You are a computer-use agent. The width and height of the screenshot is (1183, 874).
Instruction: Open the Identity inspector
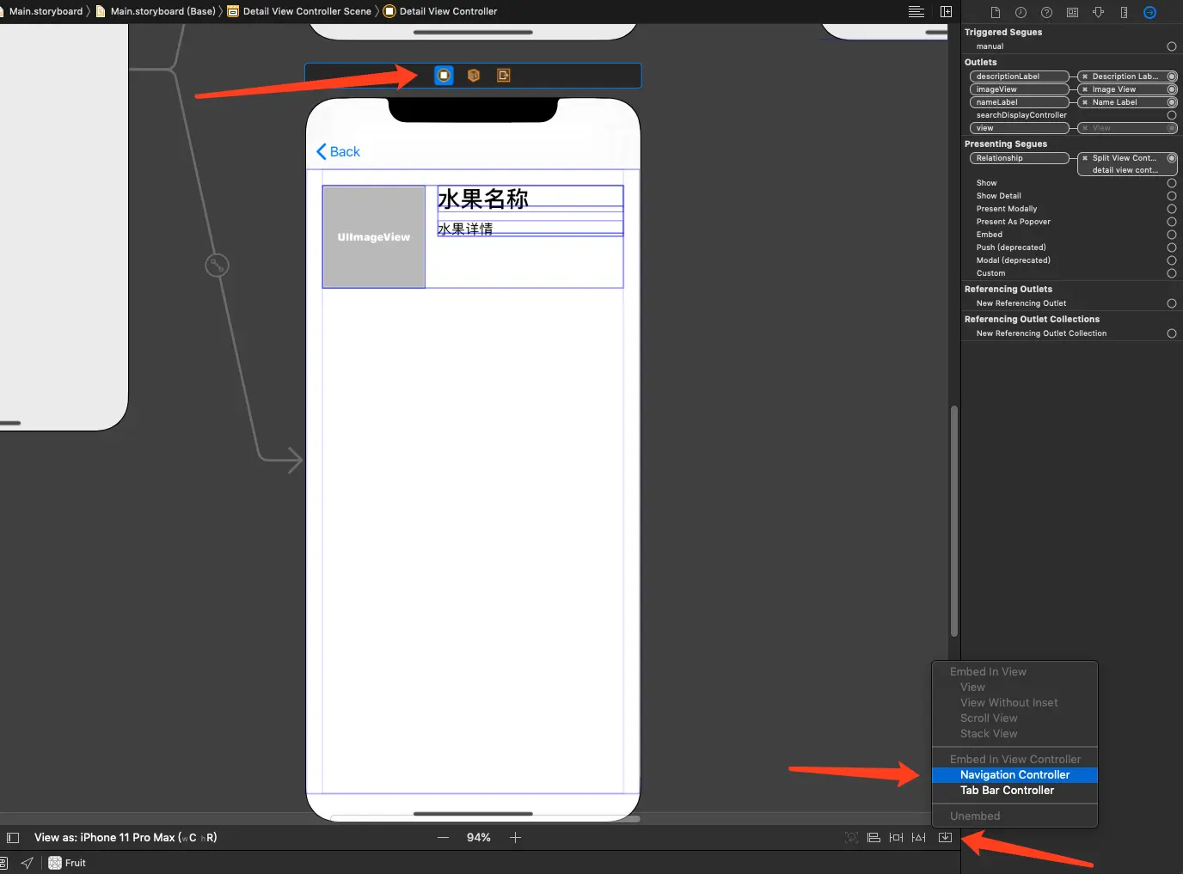pyautogui.click(x=1072, y=12)
